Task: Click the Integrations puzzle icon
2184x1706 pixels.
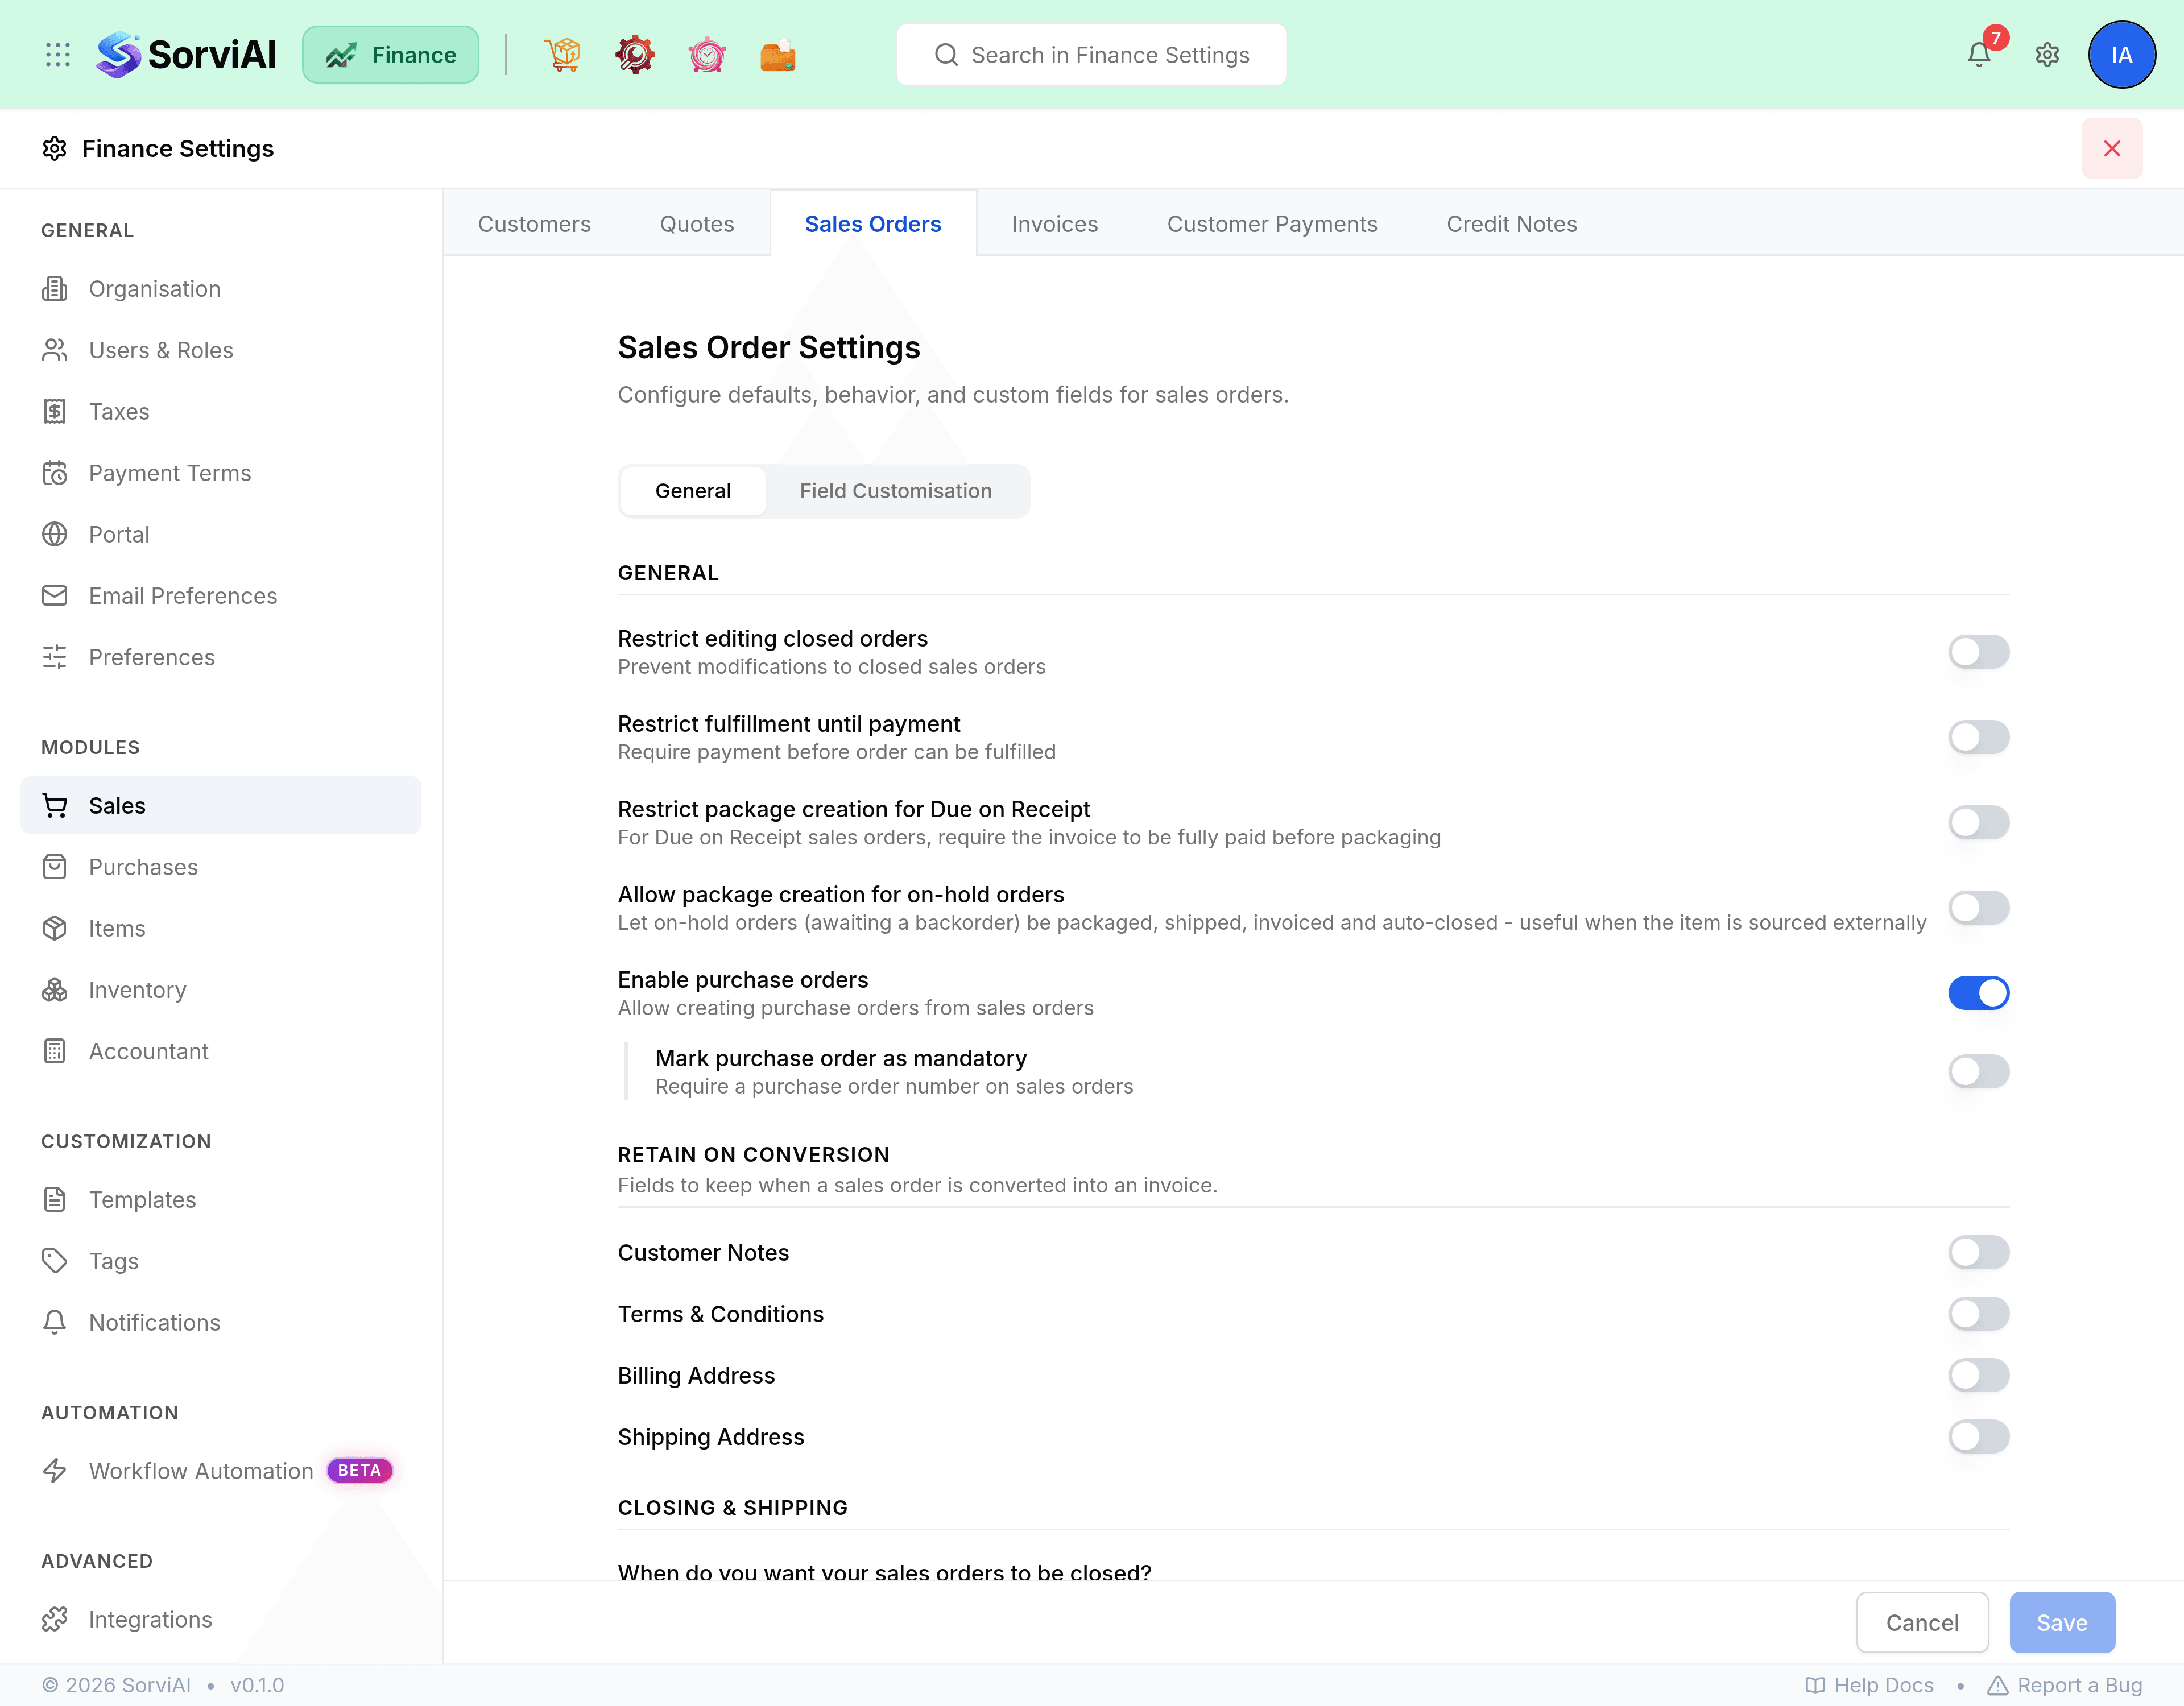Action: [x=55, y=1620]
